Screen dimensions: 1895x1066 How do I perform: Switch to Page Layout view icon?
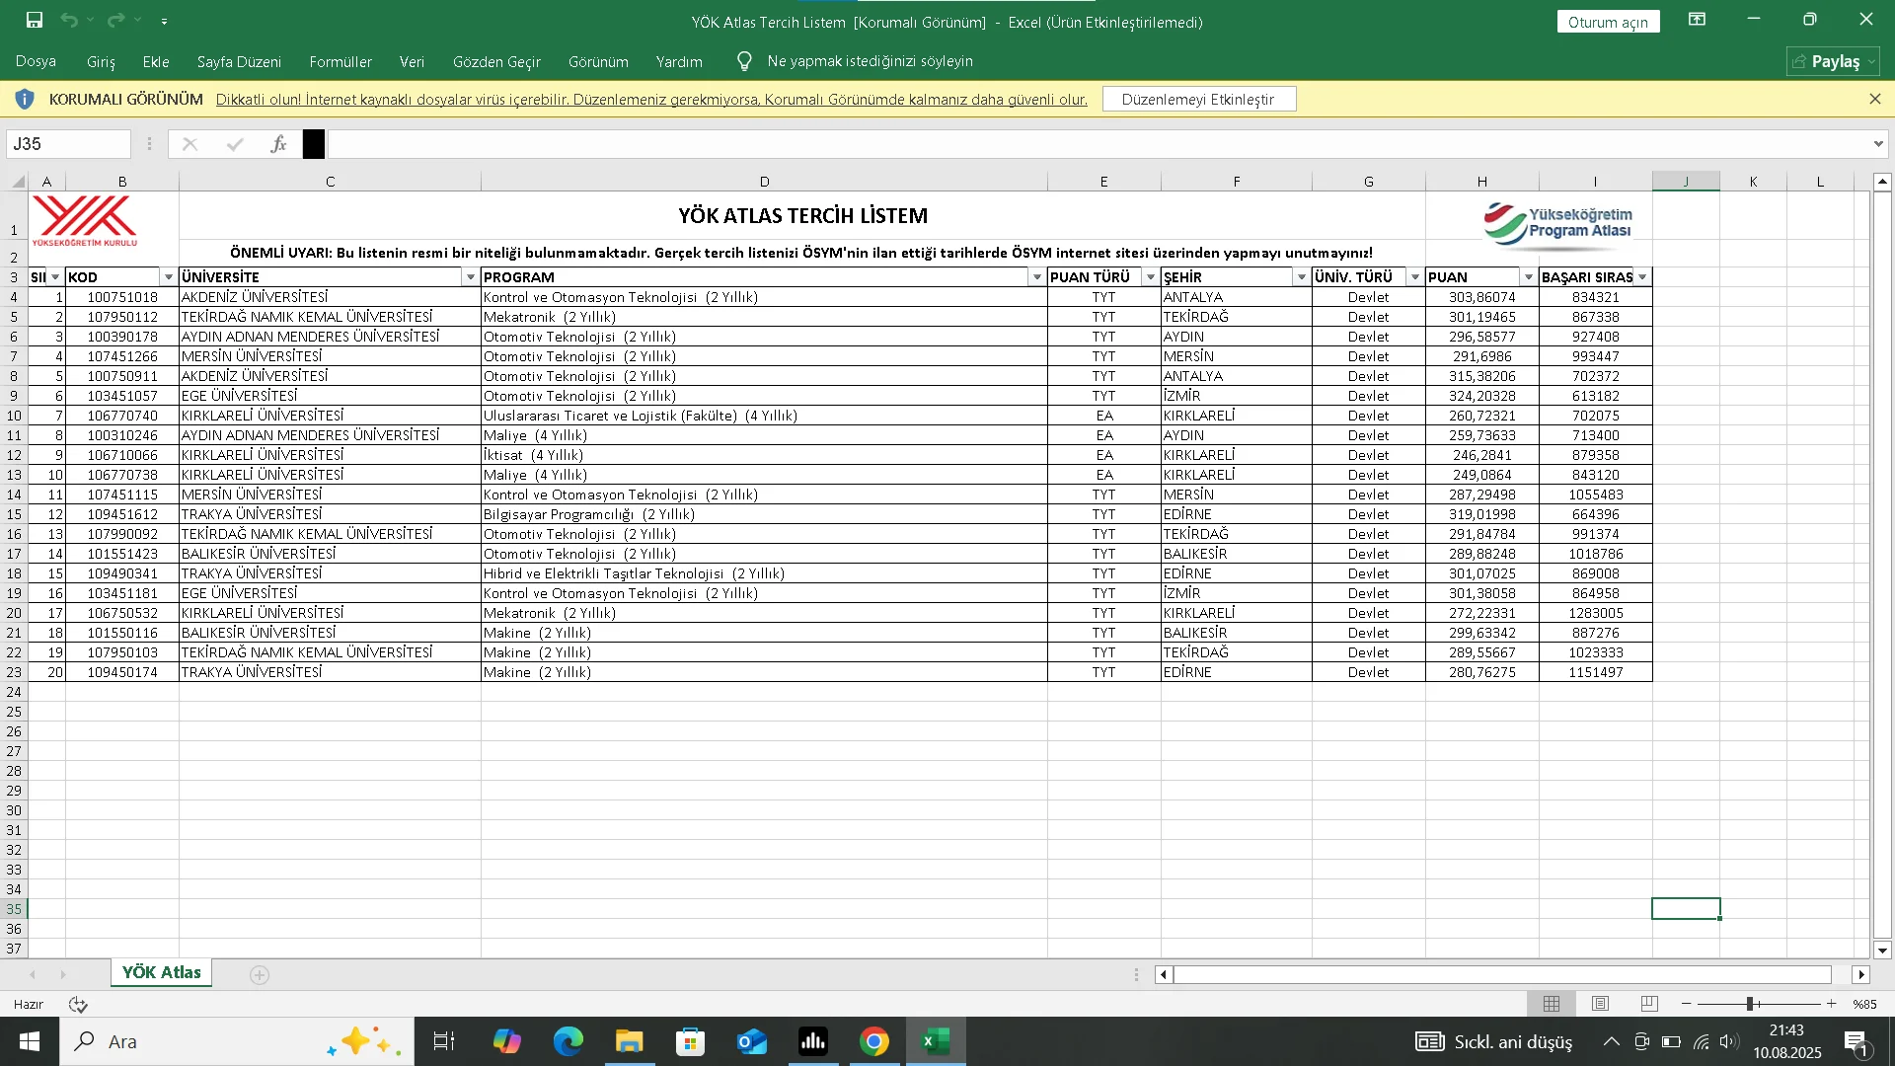[x=1600, y=1004]
